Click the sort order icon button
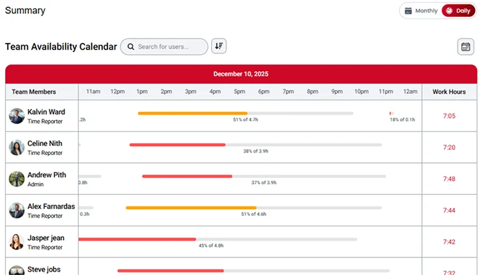482x275 pixels. (x=219, y=46)
